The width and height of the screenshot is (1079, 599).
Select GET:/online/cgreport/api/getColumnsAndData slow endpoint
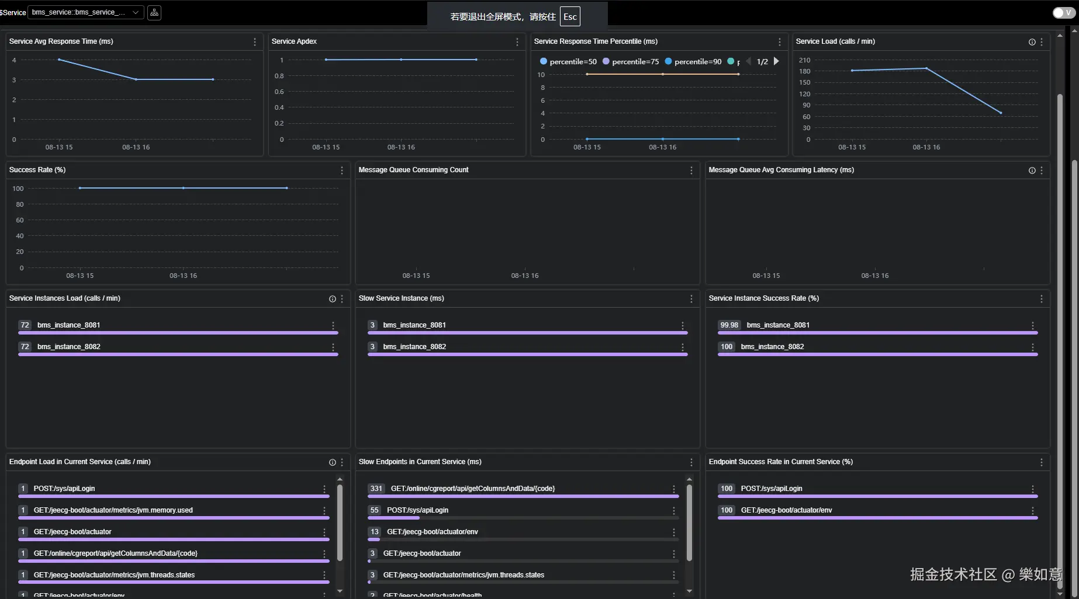pos(472,489)
